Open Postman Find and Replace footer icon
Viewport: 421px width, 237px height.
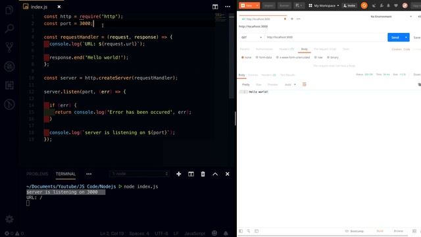click(249, 231)
